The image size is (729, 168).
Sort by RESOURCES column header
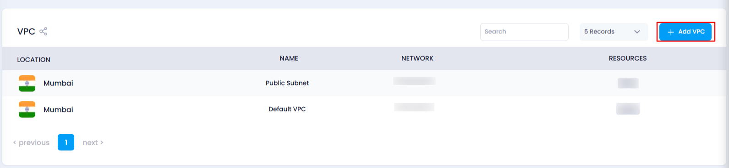tap(628, 58)
